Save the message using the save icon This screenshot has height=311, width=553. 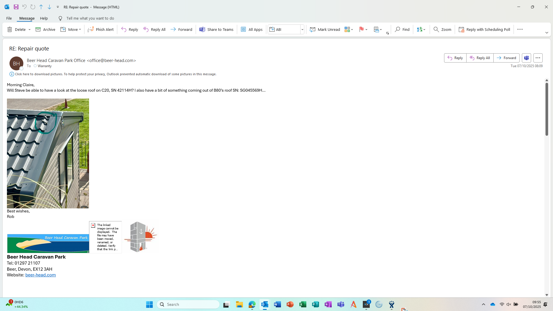coord(16,7)
